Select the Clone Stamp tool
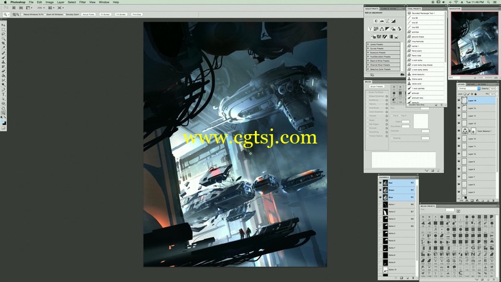 pyautogui.click(x=4, y=62)
